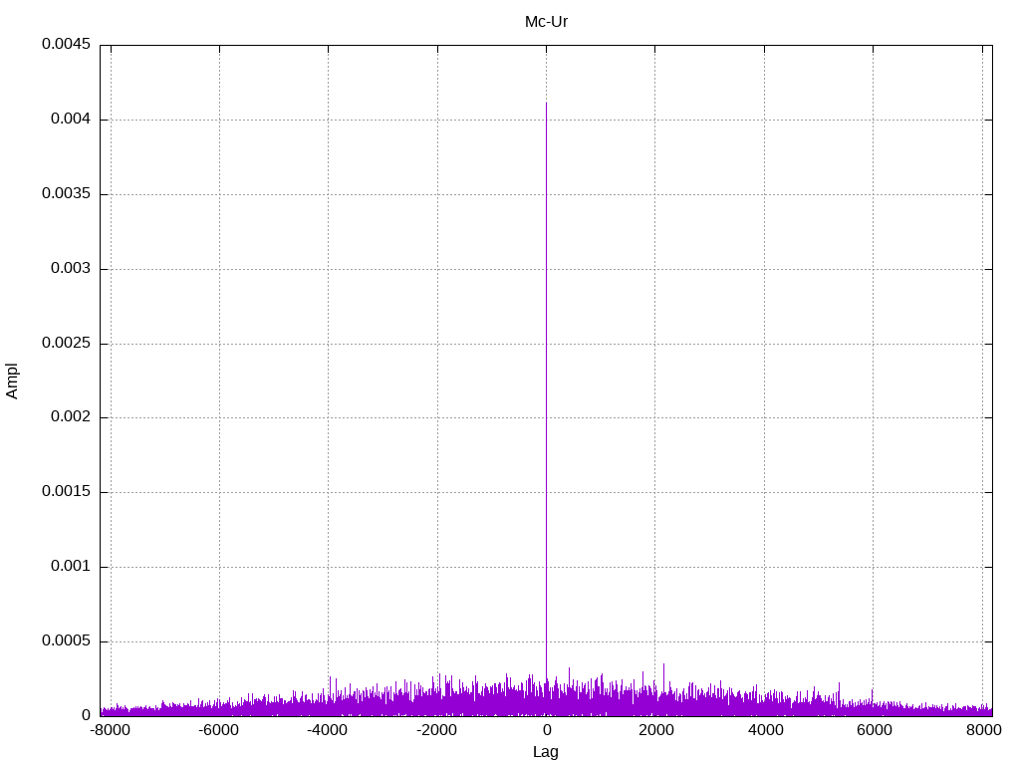Click the 6000 x-axis tick label
Screen dimensions: 1020x765
[874, 729]
